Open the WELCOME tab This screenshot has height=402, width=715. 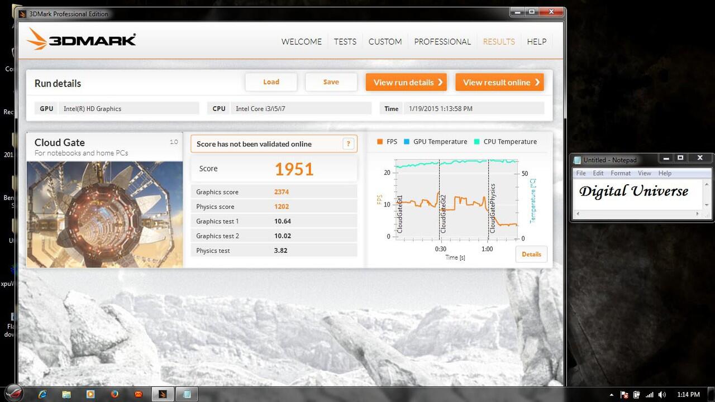302,41
